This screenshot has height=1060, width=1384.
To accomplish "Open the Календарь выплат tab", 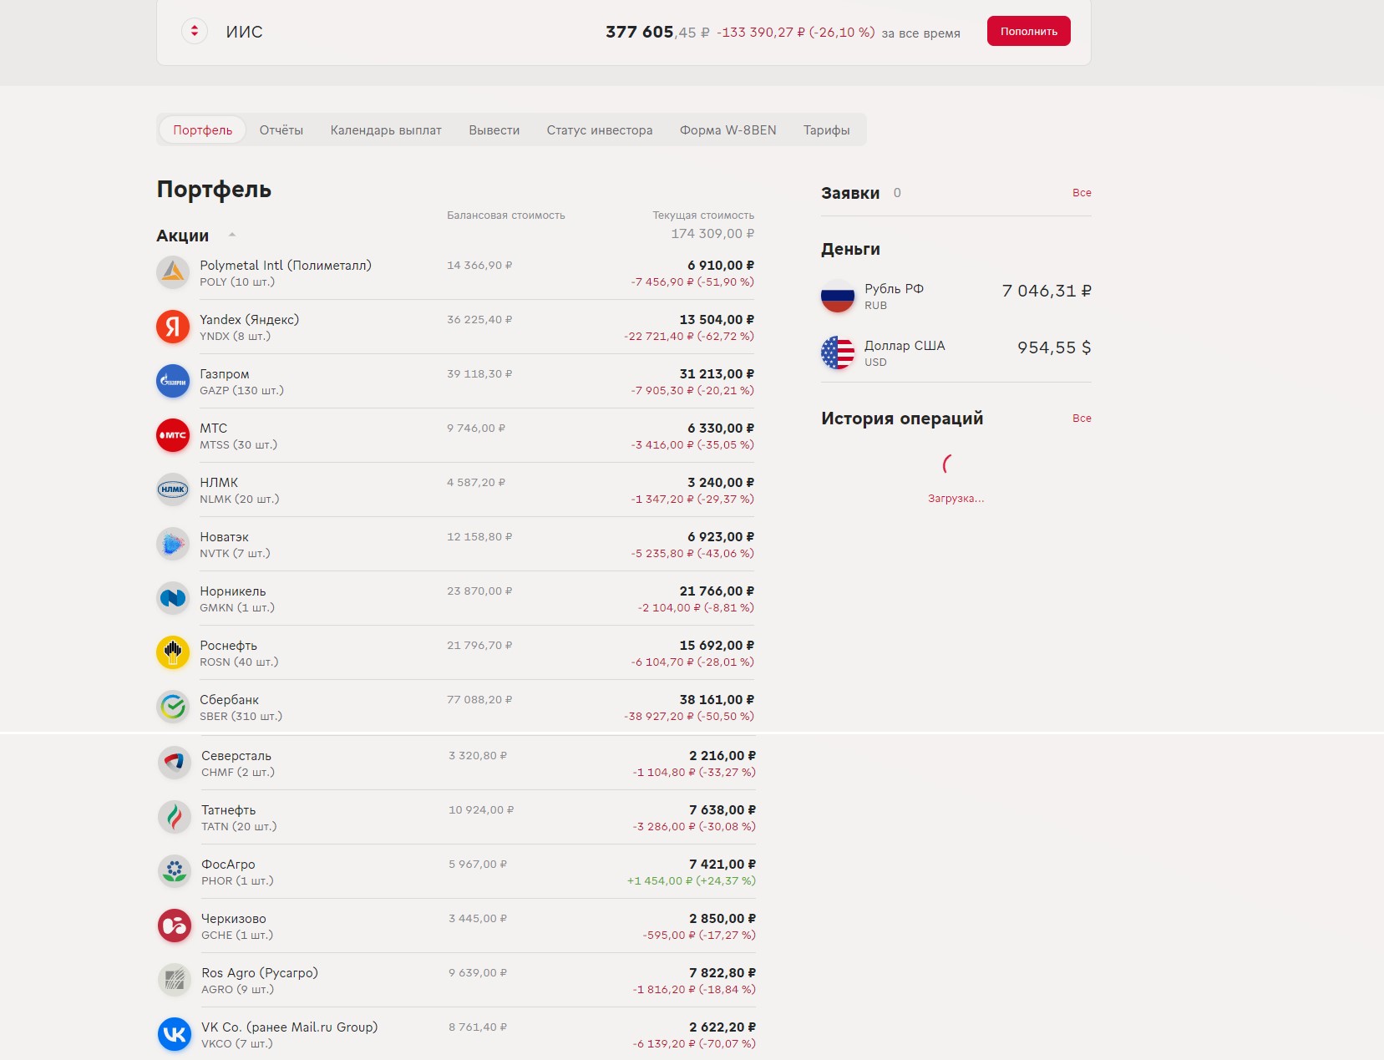I will (x=386, y=130).
